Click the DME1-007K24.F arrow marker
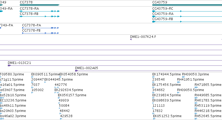The width and height of the screenshot is (222, 120). click(x=131, y=39)
